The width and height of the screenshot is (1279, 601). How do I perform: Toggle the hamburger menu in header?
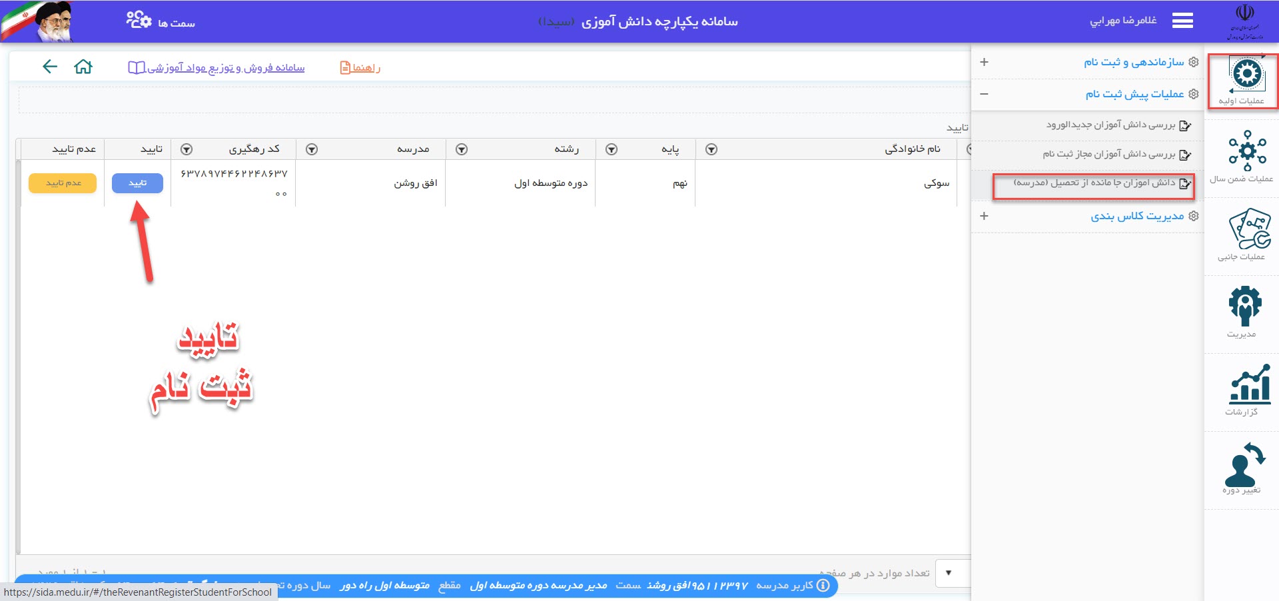(x=1182, y=21)
